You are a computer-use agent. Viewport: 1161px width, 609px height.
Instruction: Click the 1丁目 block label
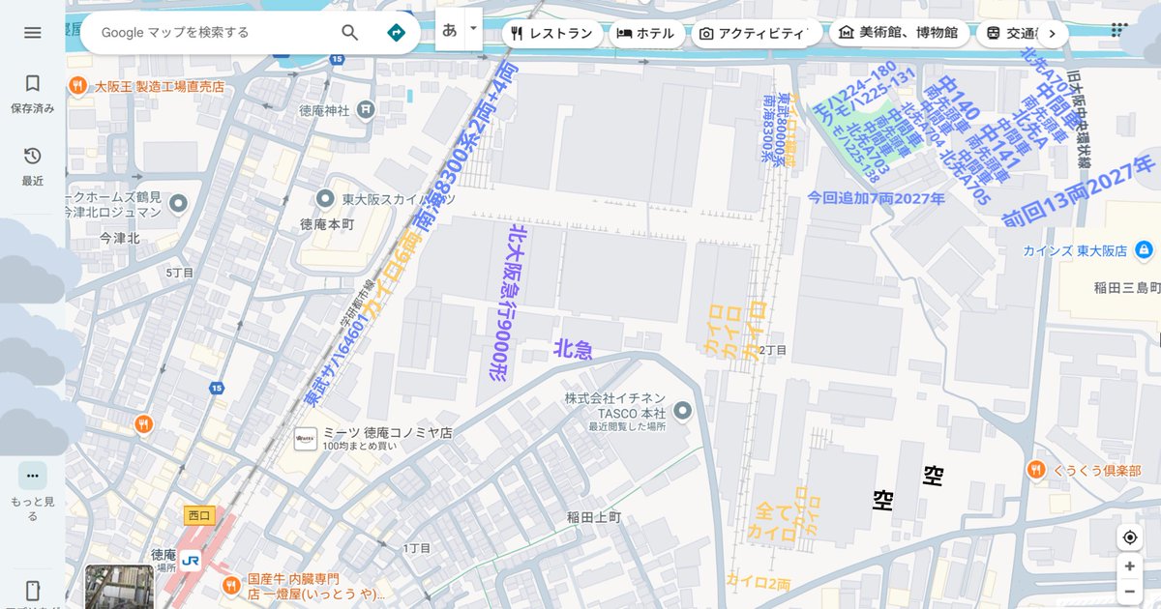417,548
